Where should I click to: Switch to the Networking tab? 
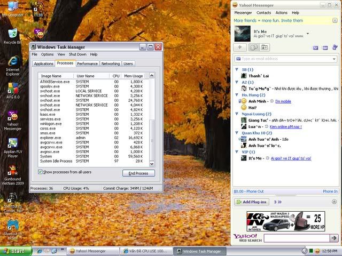(x=111, y=63)
